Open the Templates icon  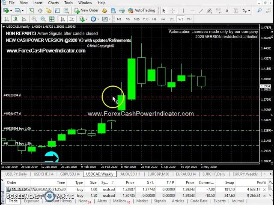coord(105,19)
